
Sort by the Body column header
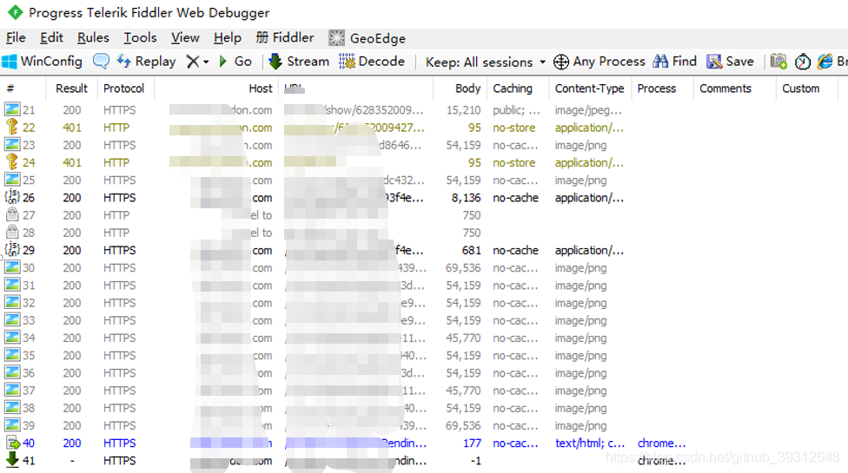467,89
